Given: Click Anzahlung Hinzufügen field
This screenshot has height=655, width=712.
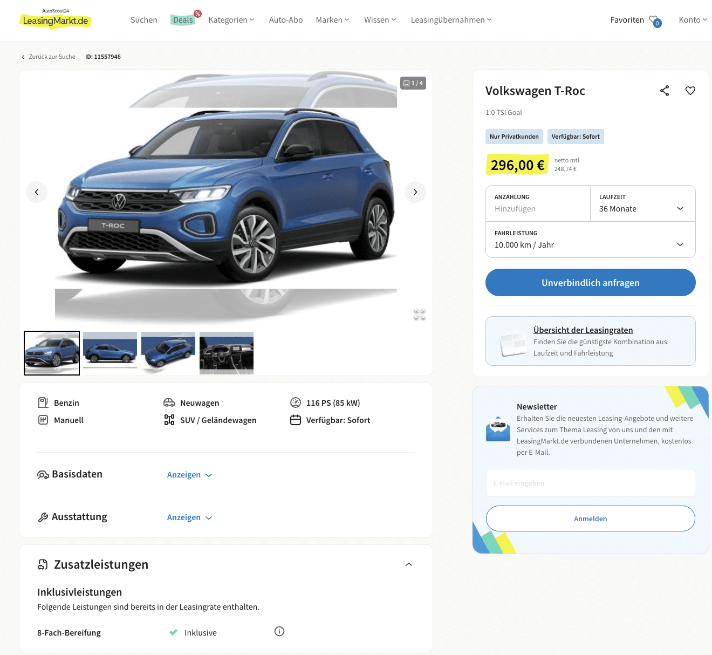Looking at the screenshot, I should tap(538, 203).
